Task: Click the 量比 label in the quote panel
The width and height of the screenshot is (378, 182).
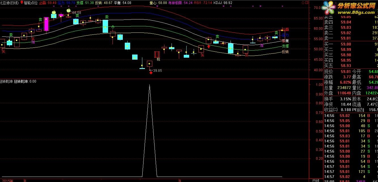Action: tap(357, 88)
